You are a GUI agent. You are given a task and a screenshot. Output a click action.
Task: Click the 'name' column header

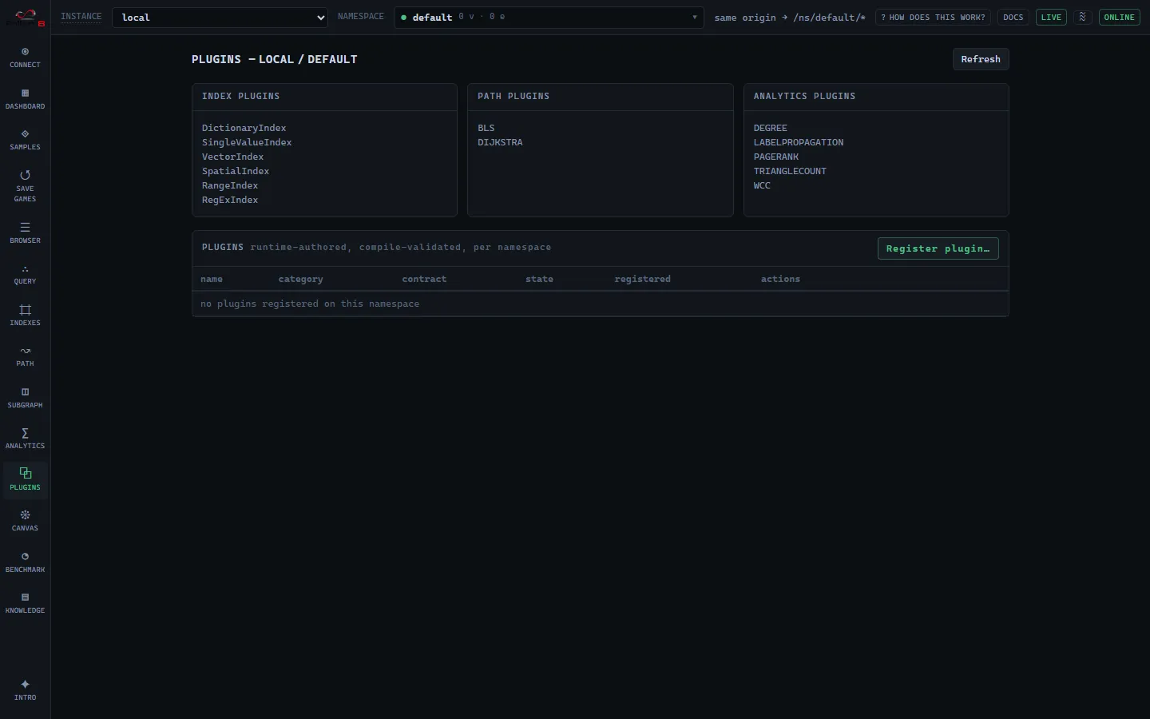click(212, 279)
